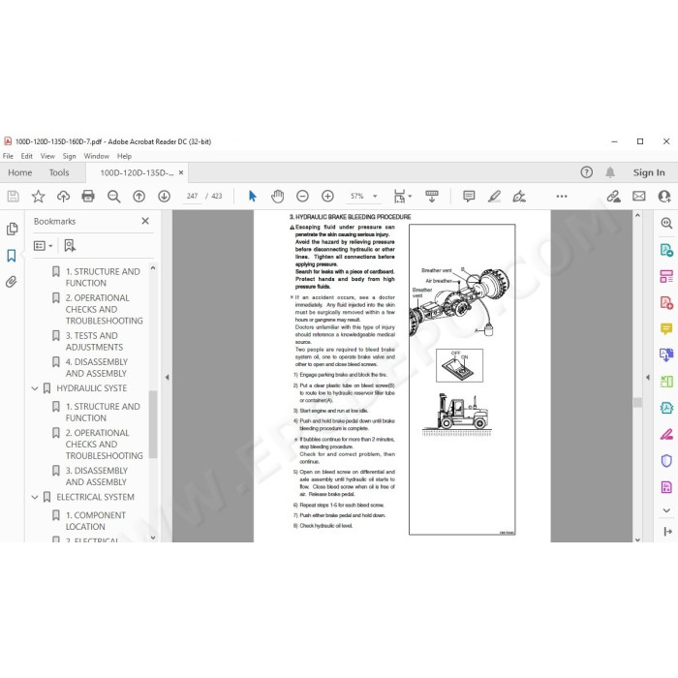The image size is (678, 678).
Task: Activate the Hand pan tool
Action: click(277, 197)
